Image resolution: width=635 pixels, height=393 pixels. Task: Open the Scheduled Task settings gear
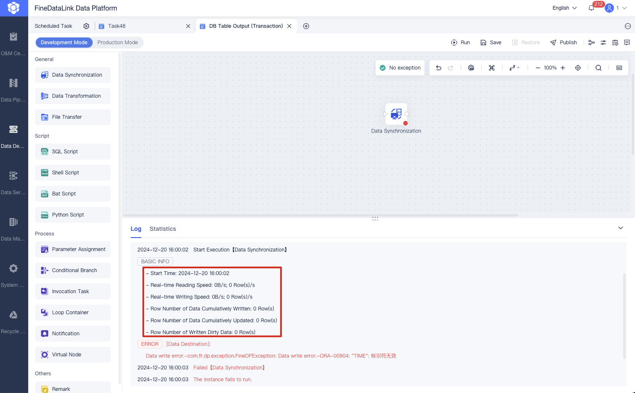(86, 26)
